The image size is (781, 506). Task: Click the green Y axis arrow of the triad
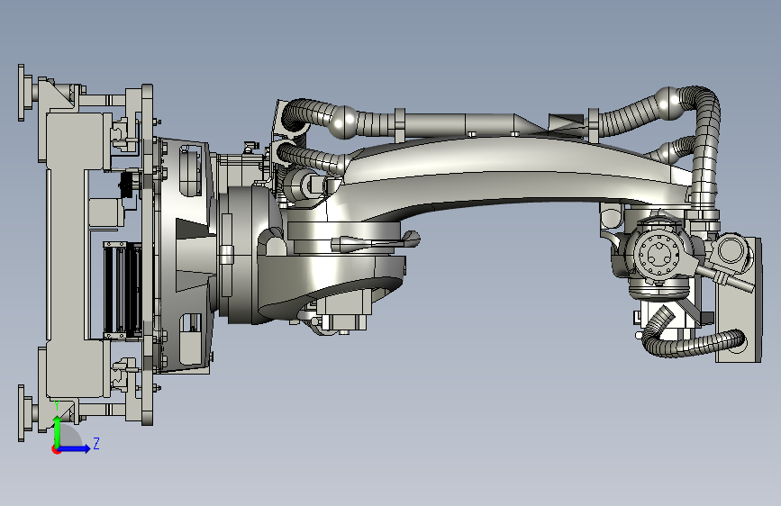pos(58,432)
